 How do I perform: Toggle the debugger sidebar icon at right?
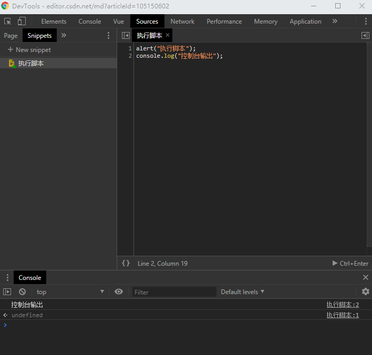tap(365, 36)
